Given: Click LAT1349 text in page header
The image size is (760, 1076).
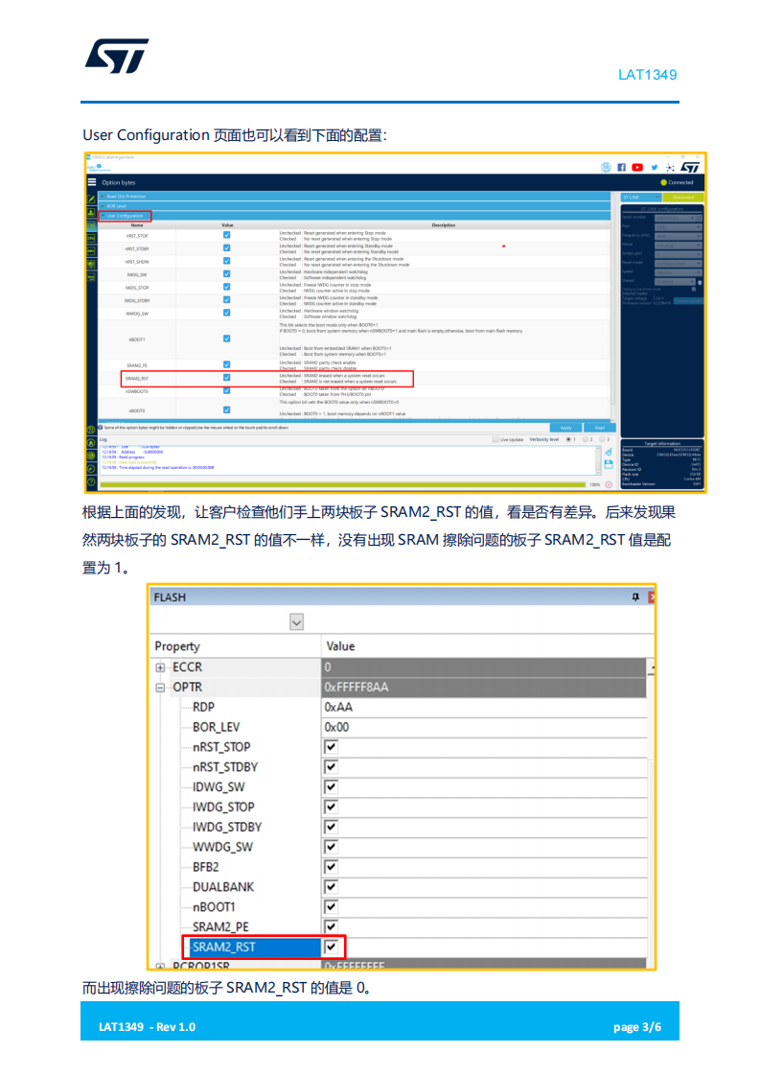Looking at the screenshot, I should 648,75.
